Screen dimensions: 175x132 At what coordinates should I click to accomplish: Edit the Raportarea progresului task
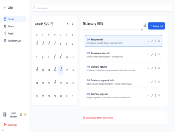(x=152, y=95)
